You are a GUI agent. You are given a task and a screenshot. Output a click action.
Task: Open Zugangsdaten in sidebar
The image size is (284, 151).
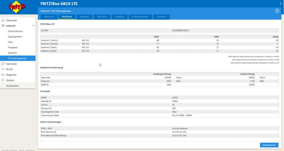(15, 37)
